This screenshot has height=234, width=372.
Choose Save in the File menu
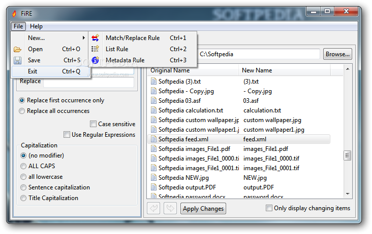[50, 60]
